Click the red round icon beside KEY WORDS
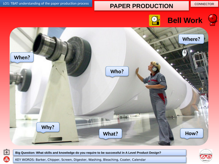Viewport: 219px width, 164px height. coord(7,159)
